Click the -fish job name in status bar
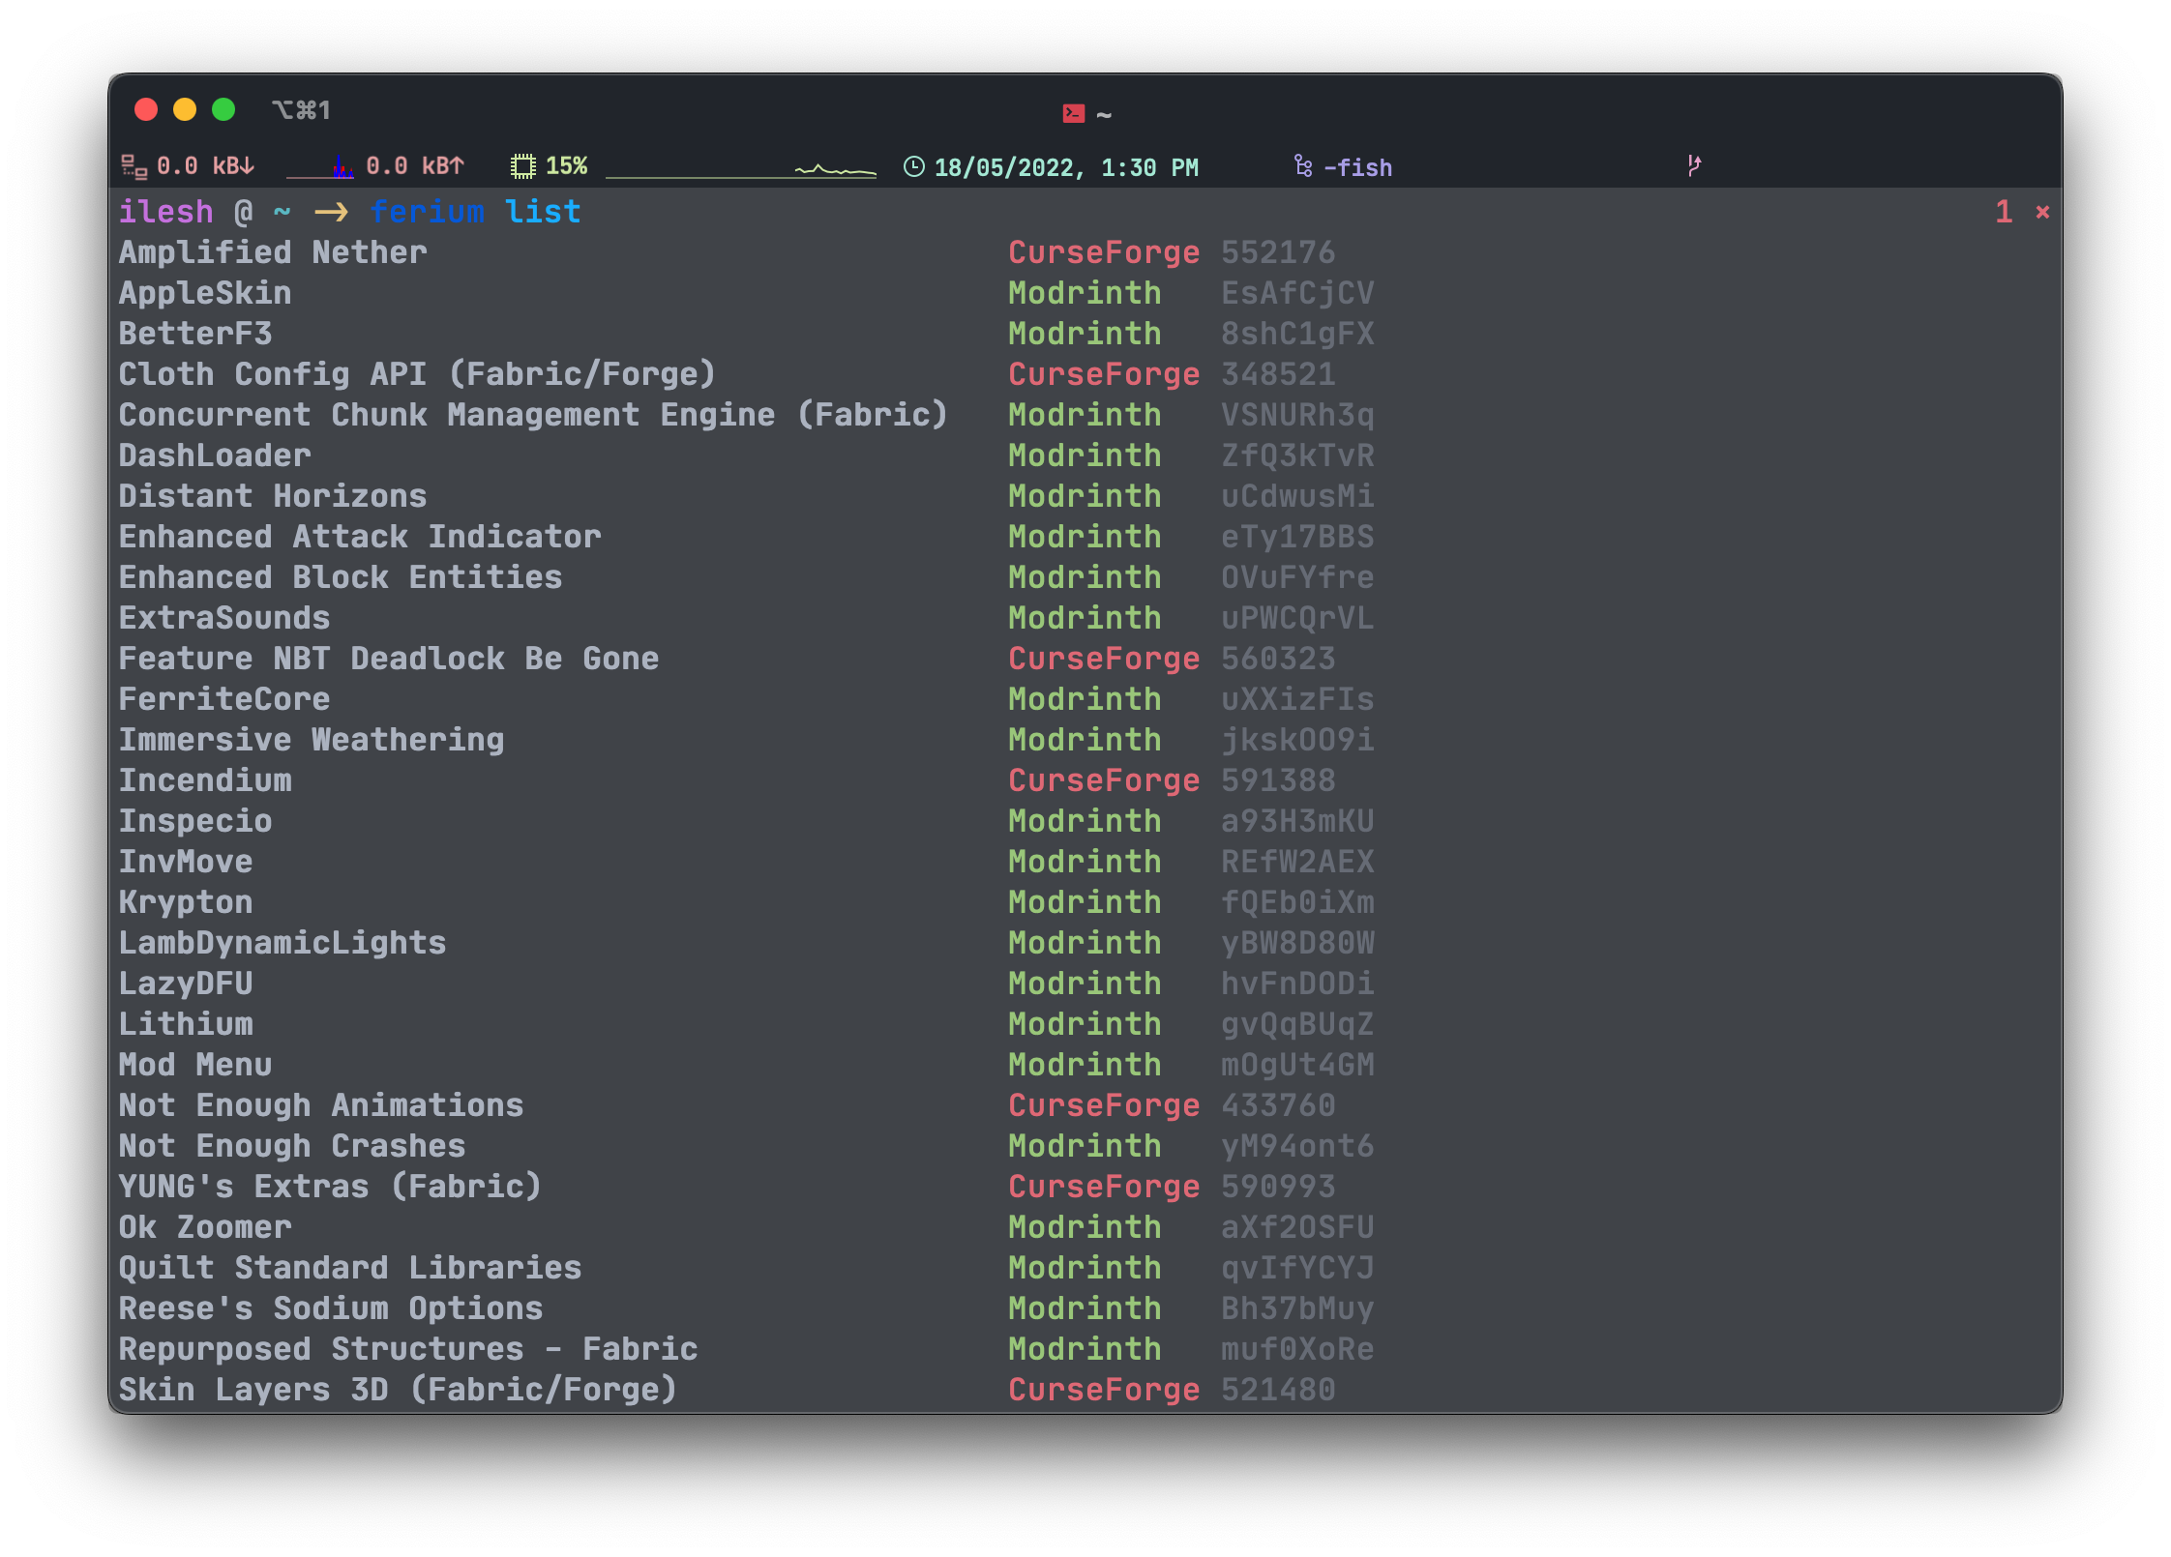 point(1357,167)
